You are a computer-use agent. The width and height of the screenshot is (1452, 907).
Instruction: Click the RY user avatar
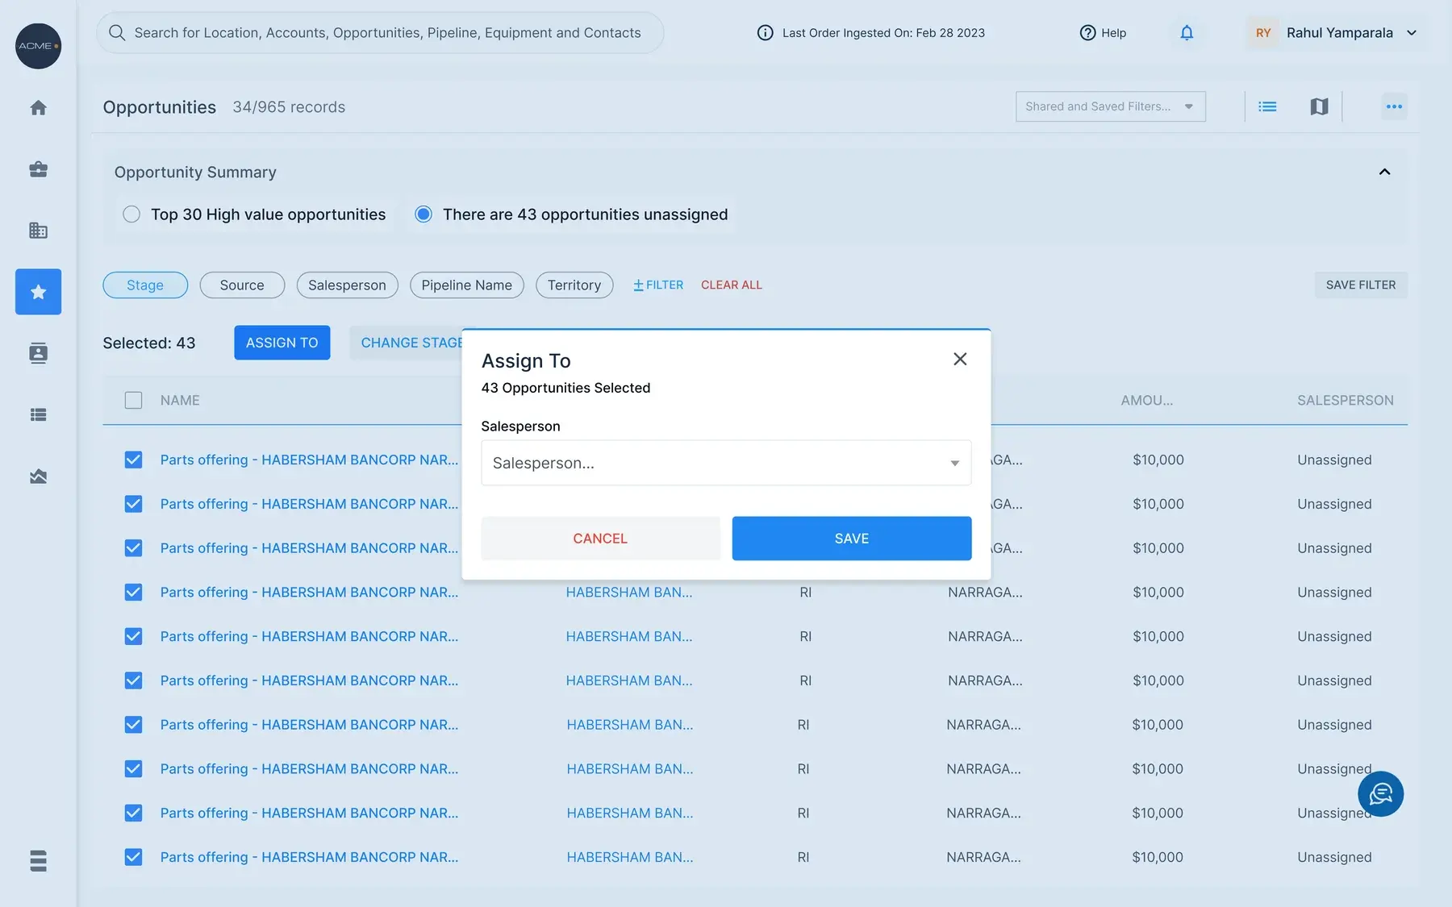pos(1263,32)
